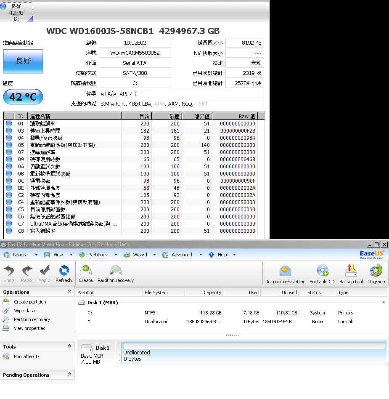Open the Backup tool toolbar icon
This screenshot has height=399, width=389.
coord(351,271)
